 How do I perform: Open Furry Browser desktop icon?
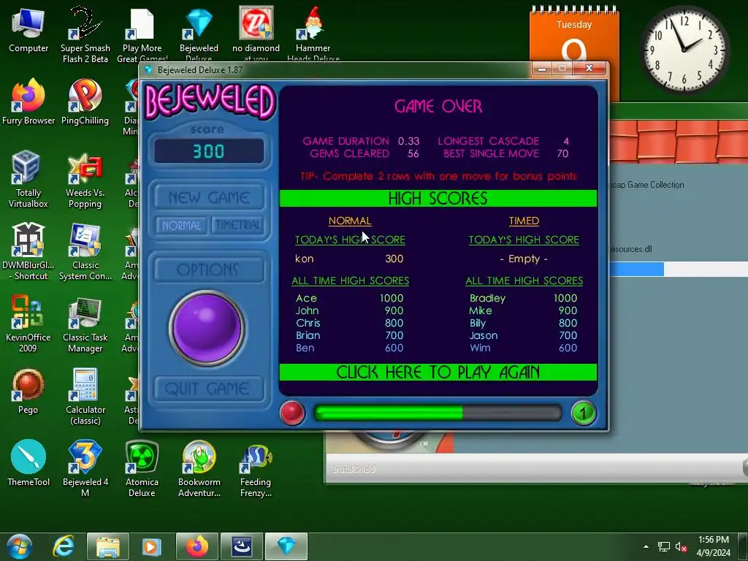[x=28, y=102]
